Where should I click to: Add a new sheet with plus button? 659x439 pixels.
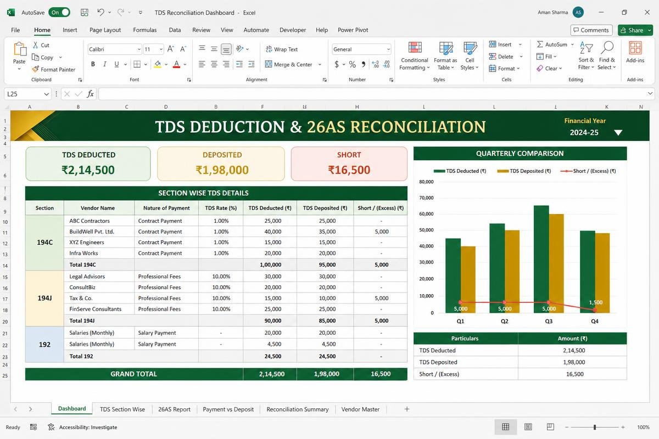(x=407, y=409)
